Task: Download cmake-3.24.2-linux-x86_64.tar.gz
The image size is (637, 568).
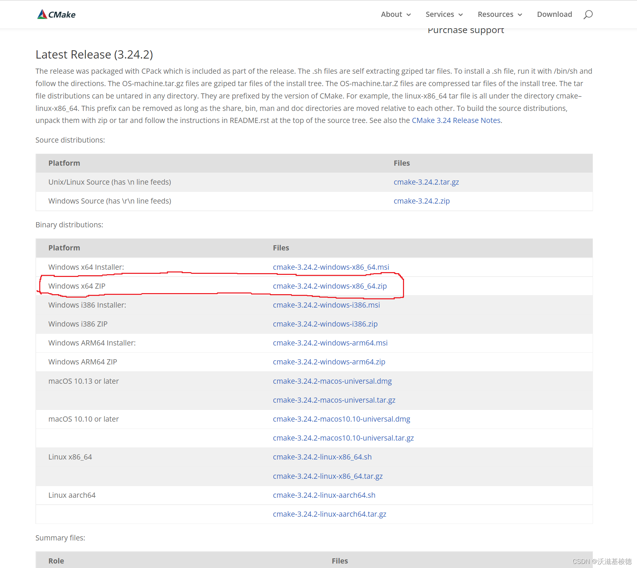Action: (x=328, y=476)
